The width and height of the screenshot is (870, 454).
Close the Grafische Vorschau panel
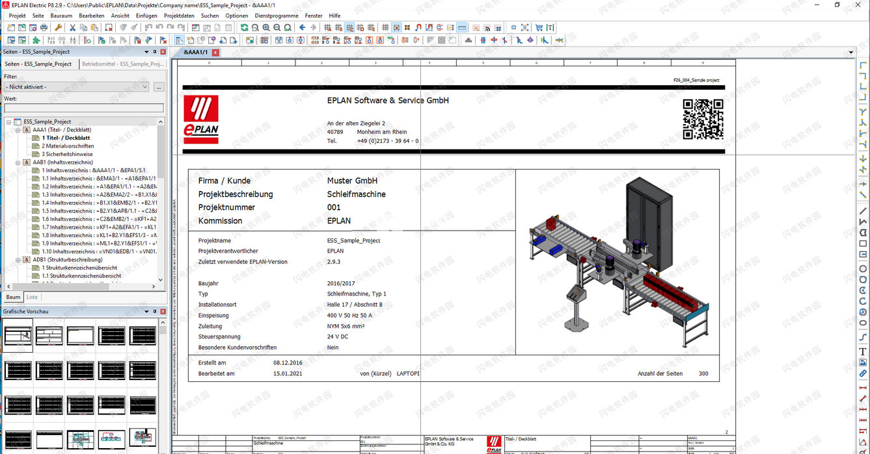[x=163, y=312]
